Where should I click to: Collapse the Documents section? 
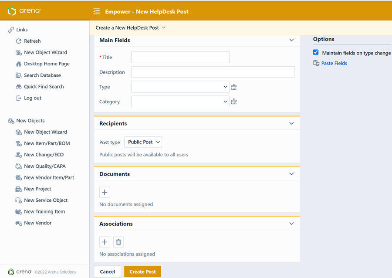291,174
